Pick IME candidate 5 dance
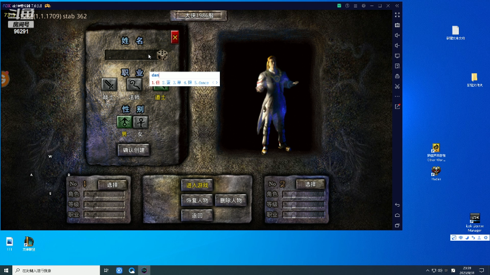Image resolution: width=490 pixels, height=275 pixels. point(202,82)
